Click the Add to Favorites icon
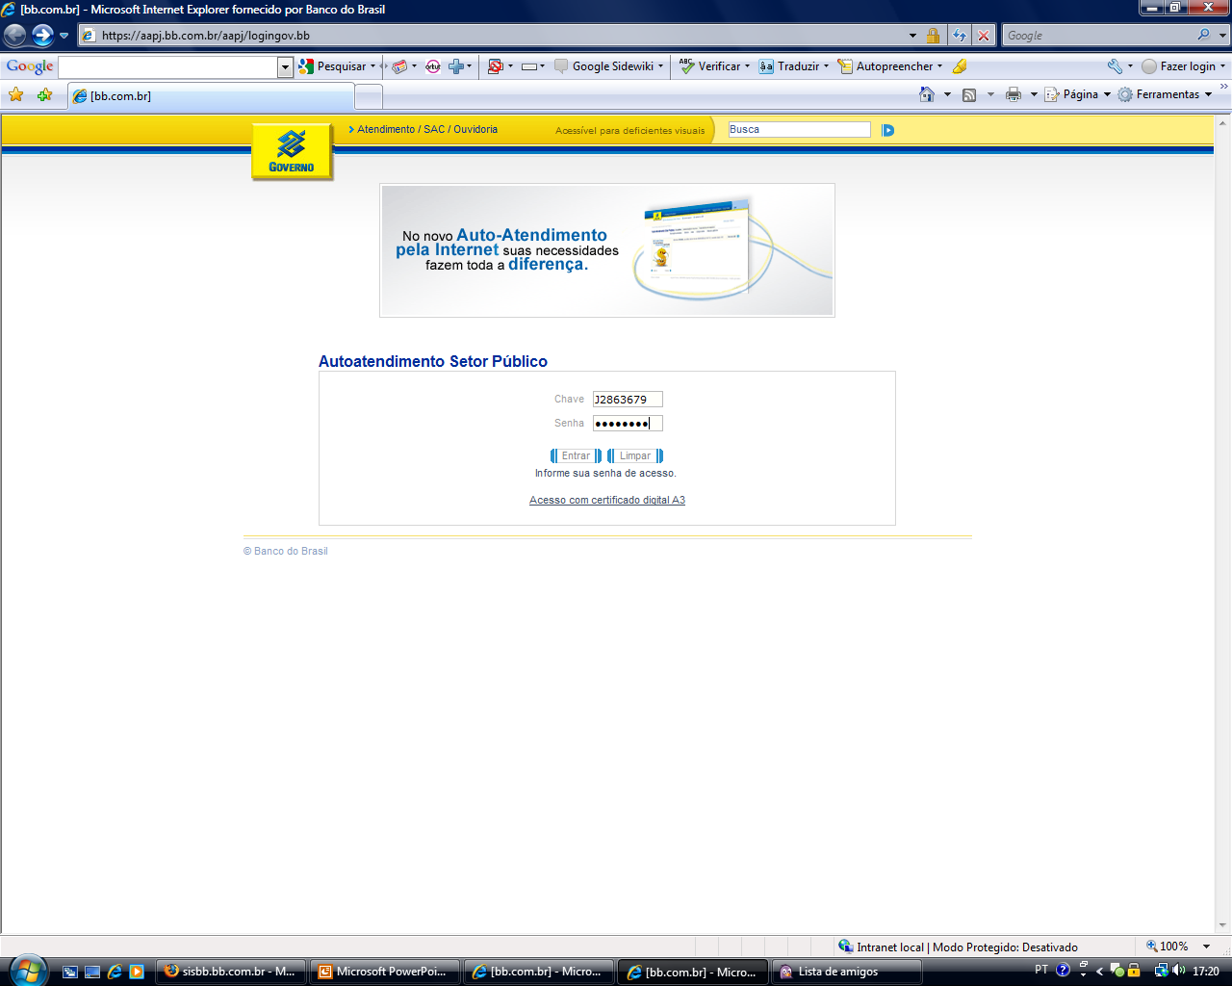This screenshot has height=986, width=1232. point(44,94)
